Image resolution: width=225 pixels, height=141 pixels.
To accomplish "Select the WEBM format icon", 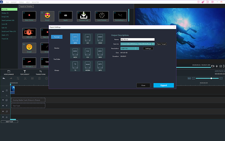I will pyautogui.click(x=87, y=66).
